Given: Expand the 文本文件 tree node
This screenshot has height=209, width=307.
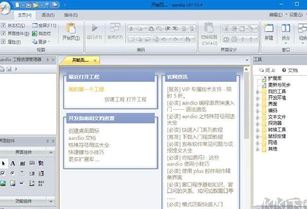Looking at the screenshot, I should [258, 117].
